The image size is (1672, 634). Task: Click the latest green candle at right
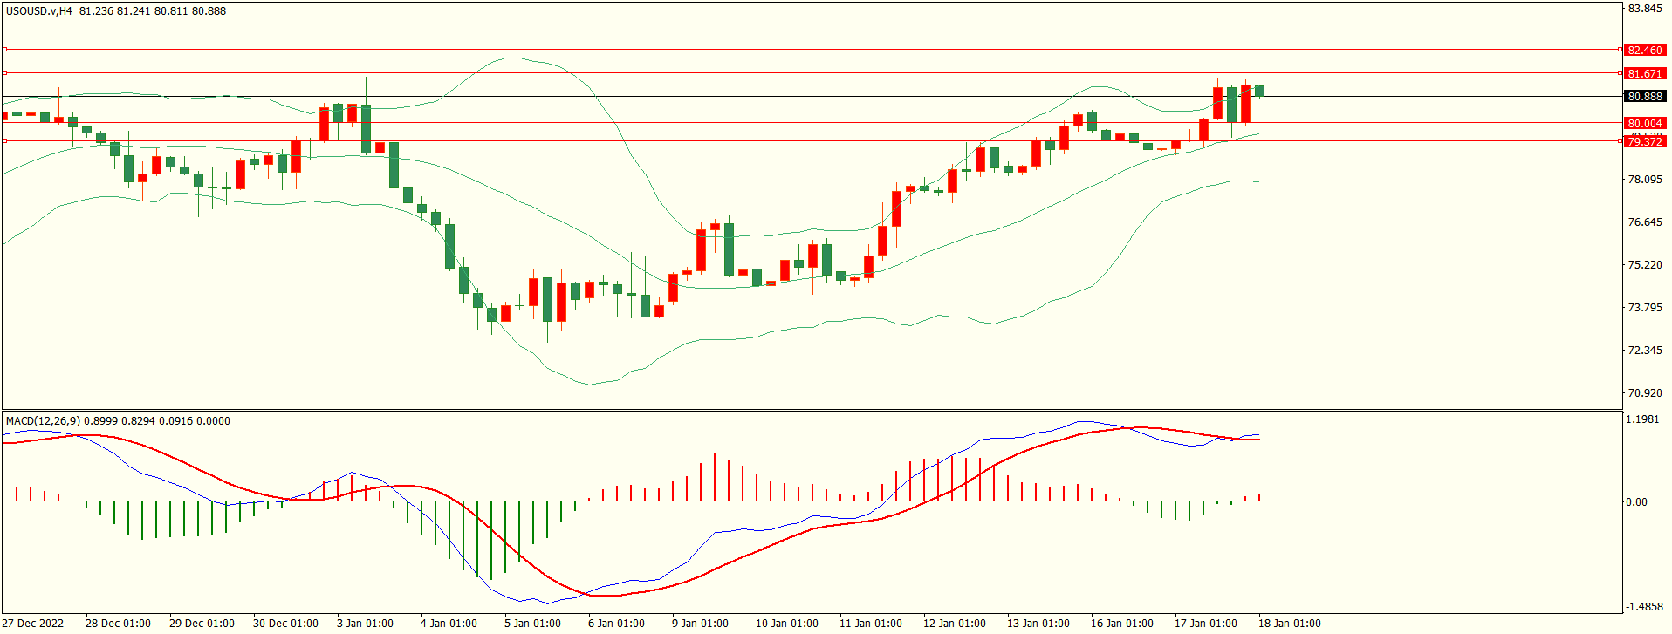pyautogui.click(x=1259, y=91)
